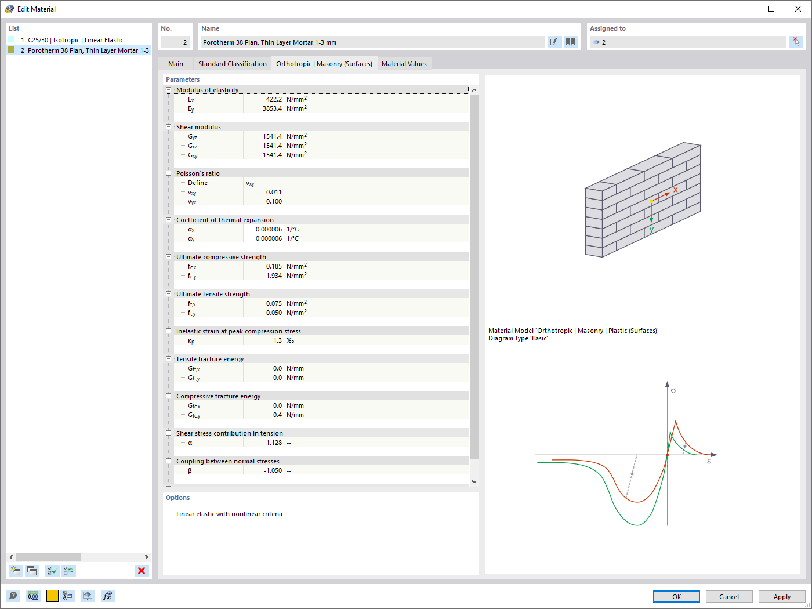Open the material library book icon

(x=571, y=41)
